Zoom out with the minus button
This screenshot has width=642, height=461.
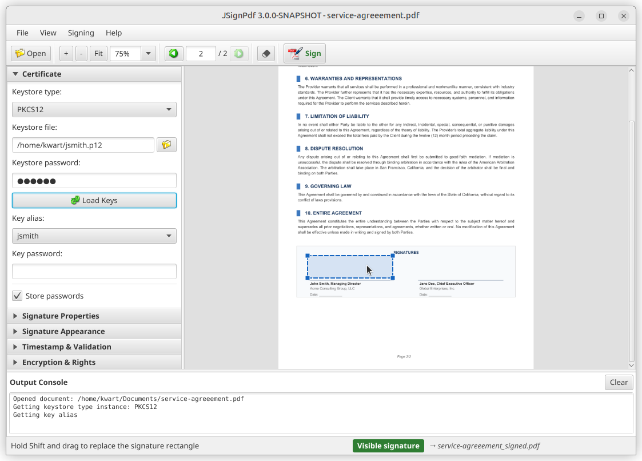pyautogui.click(x=81, y=53)
